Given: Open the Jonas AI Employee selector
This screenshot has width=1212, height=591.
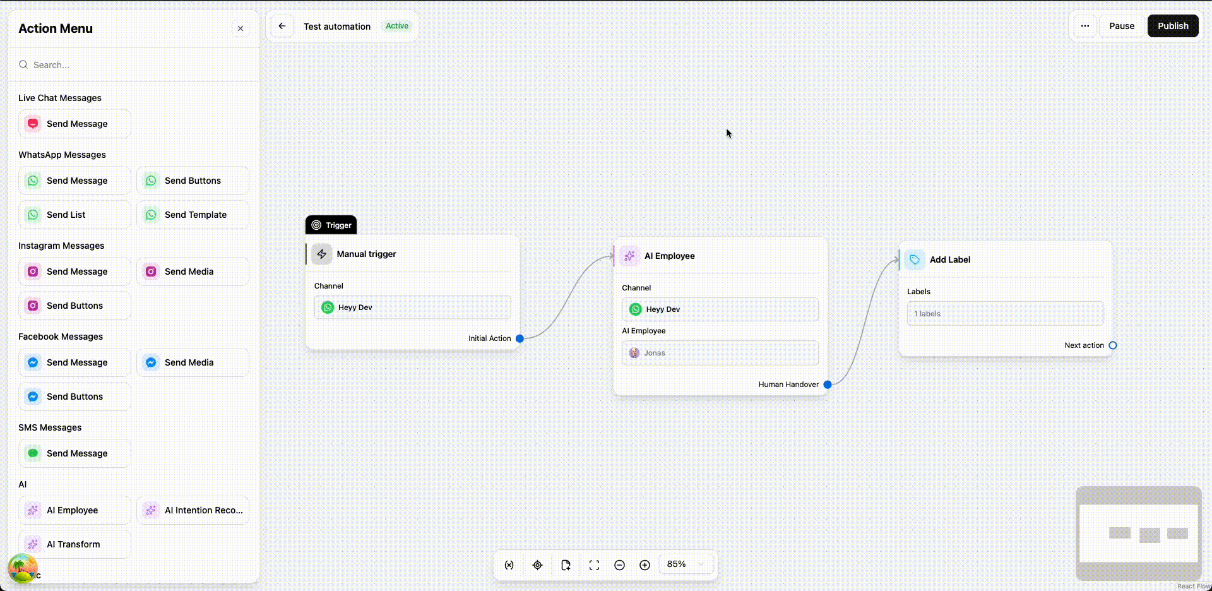Looking at the screenshot, I should click(720, 352).
